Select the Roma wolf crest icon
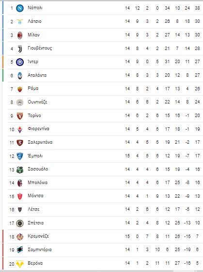203x272 pixels. 20,89
